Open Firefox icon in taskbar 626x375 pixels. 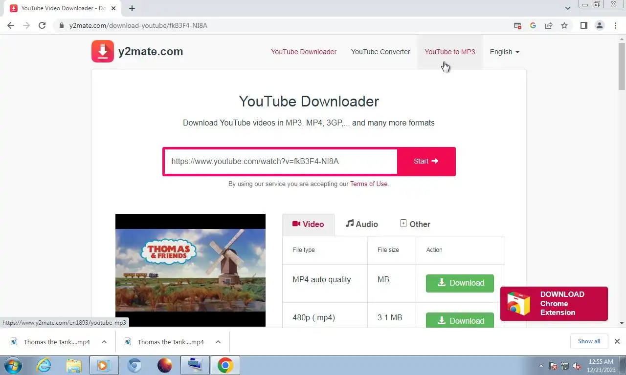165,365
